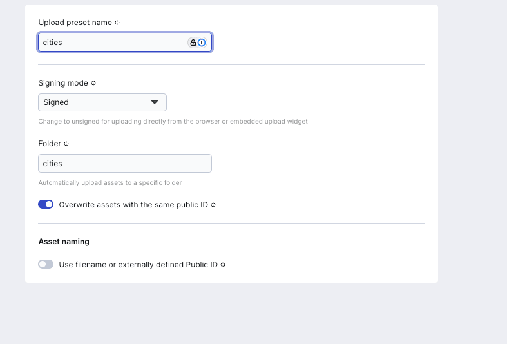
Task: Click the Signing mode label text
Action: pos(63,83)
